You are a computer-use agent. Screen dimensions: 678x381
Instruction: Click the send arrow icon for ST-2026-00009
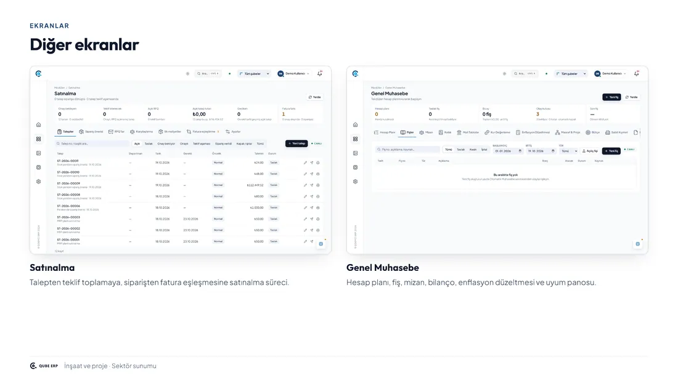click(312, 185)
